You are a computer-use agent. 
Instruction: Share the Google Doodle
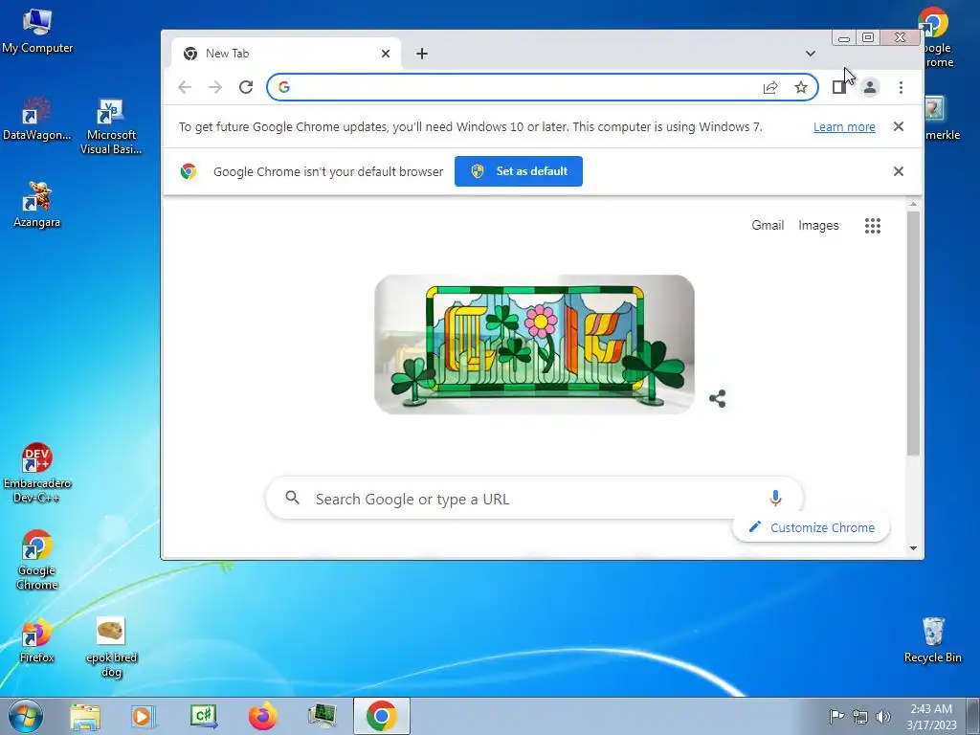tap(718, 399)
